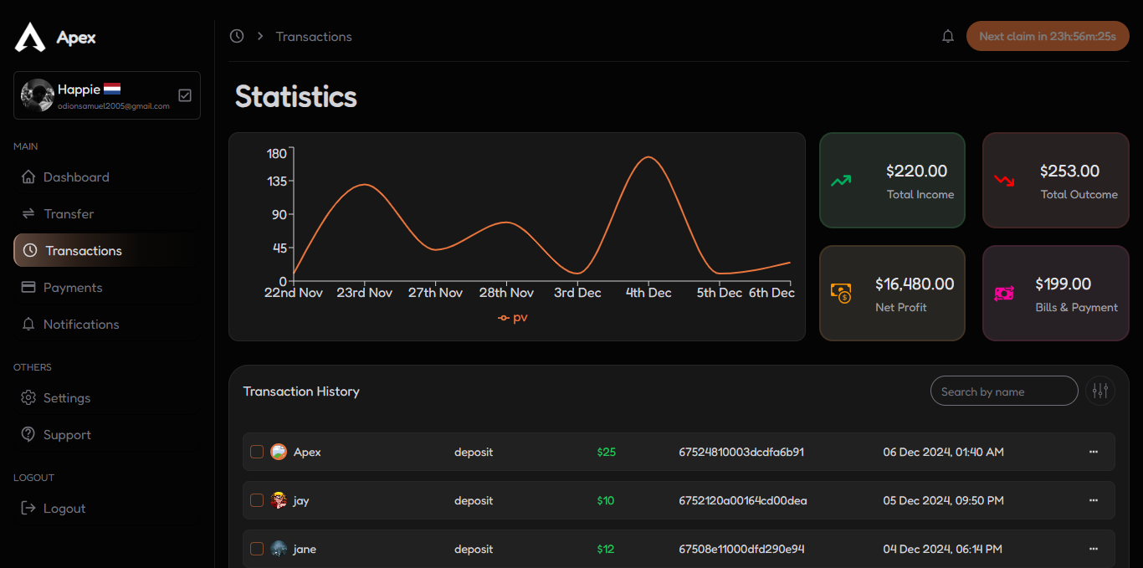
Task: Open the notification bell in header
Action: 948,36
